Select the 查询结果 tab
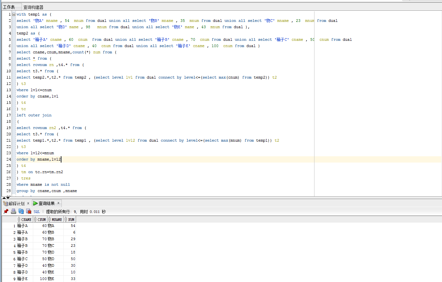Viewport: 442px width, 282px height. tap(46, 203)
